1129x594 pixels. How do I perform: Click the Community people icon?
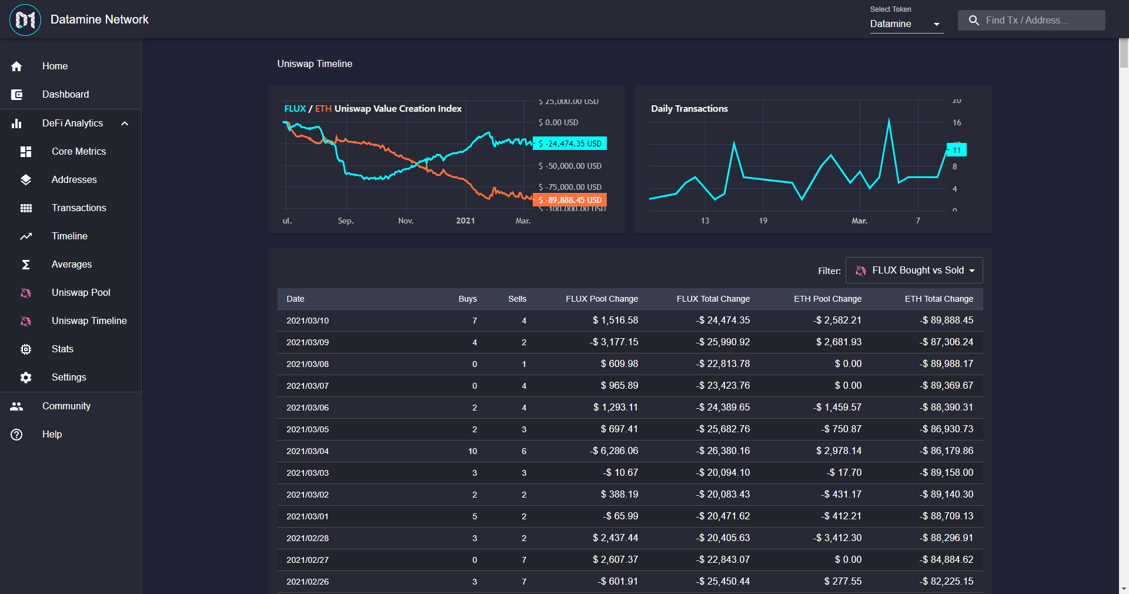[16, 406]
